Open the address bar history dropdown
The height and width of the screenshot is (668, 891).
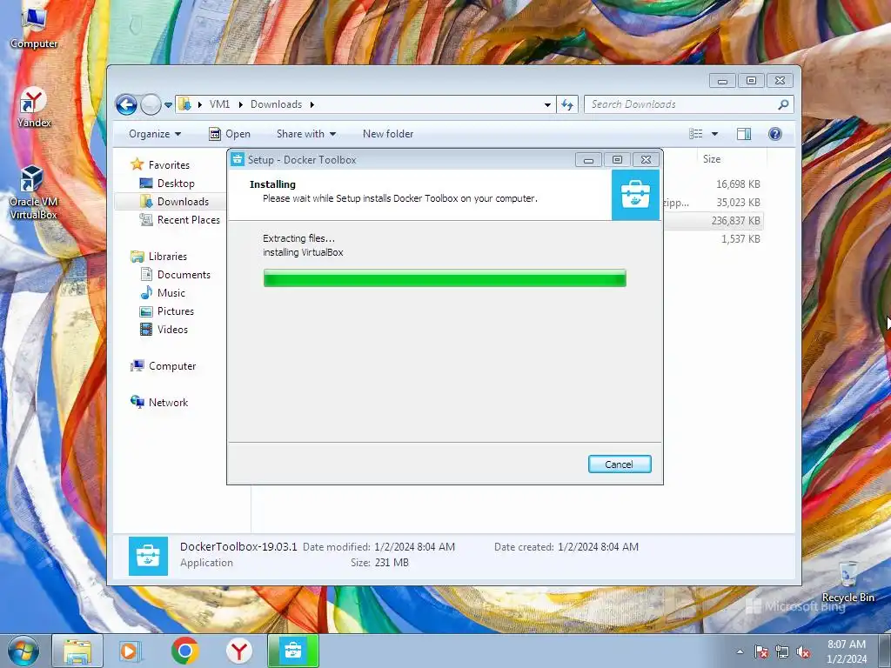547,104
